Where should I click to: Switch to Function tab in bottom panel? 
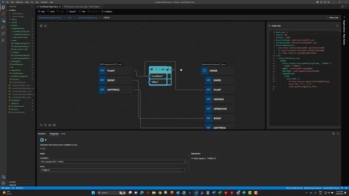click(x=41, y=134)
